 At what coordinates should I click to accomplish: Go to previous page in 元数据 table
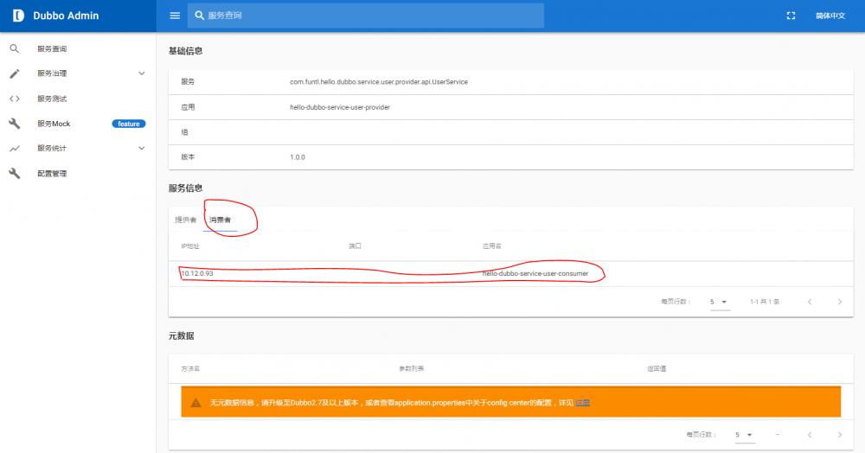[810, 435]
